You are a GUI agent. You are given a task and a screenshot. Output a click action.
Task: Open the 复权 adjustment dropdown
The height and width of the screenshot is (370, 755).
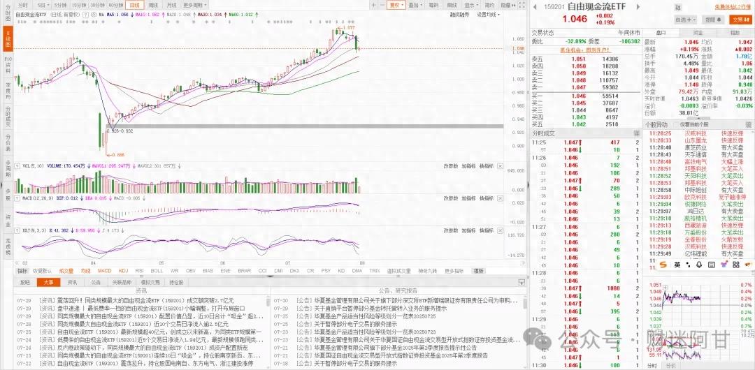(397, 5)
